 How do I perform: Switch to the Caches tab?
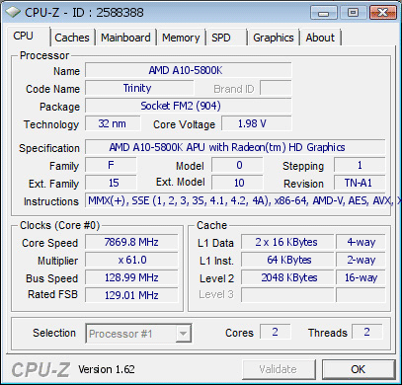(72, 38)
